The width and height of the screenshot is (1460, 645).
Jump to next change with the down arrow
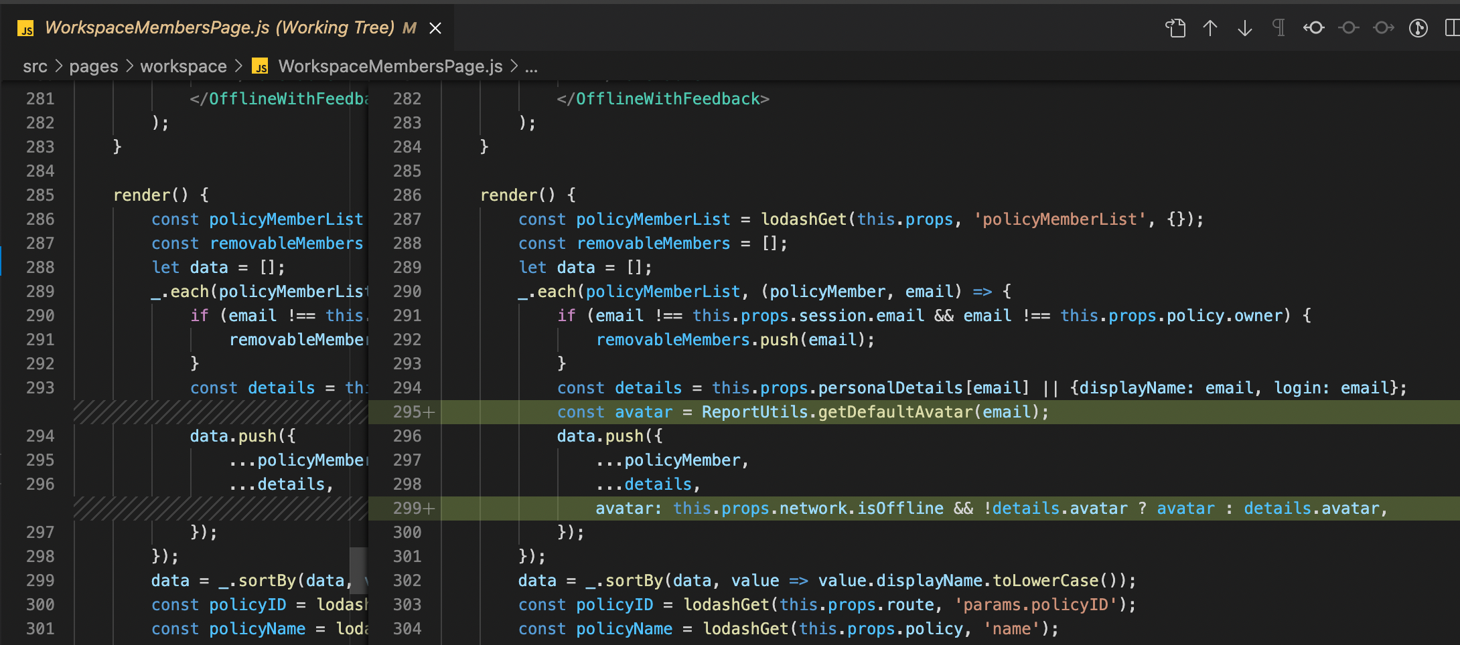click(x=1245, y=28)
